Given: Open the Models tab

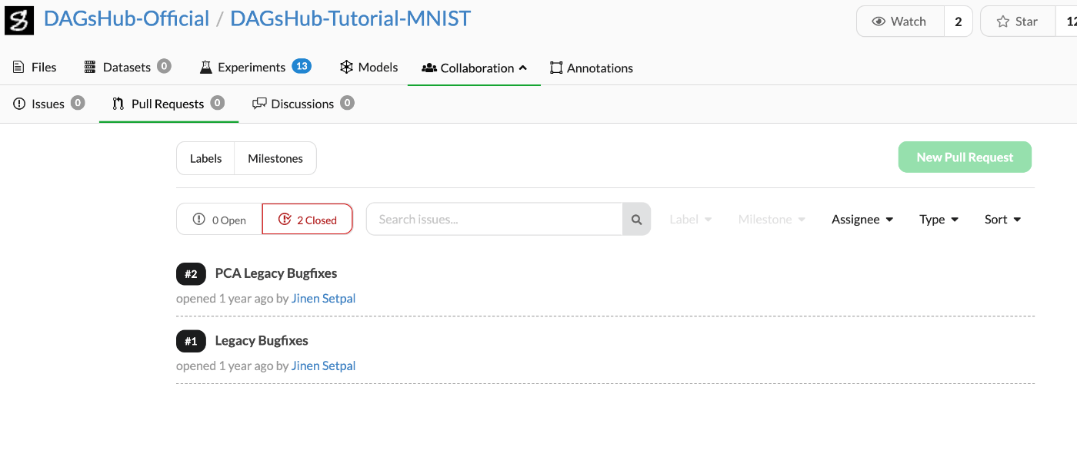Looking at the screenshot, I should point(369,68).
